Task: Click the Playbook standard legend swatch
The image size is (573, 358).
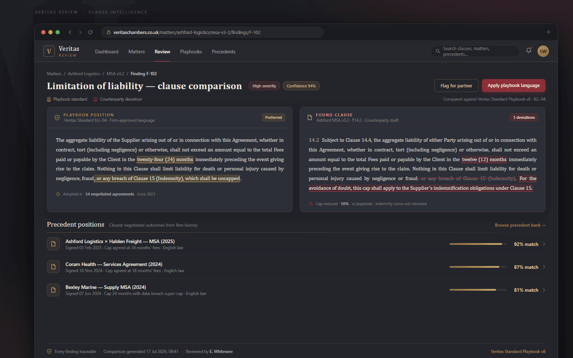Action: tap(49, 99)
